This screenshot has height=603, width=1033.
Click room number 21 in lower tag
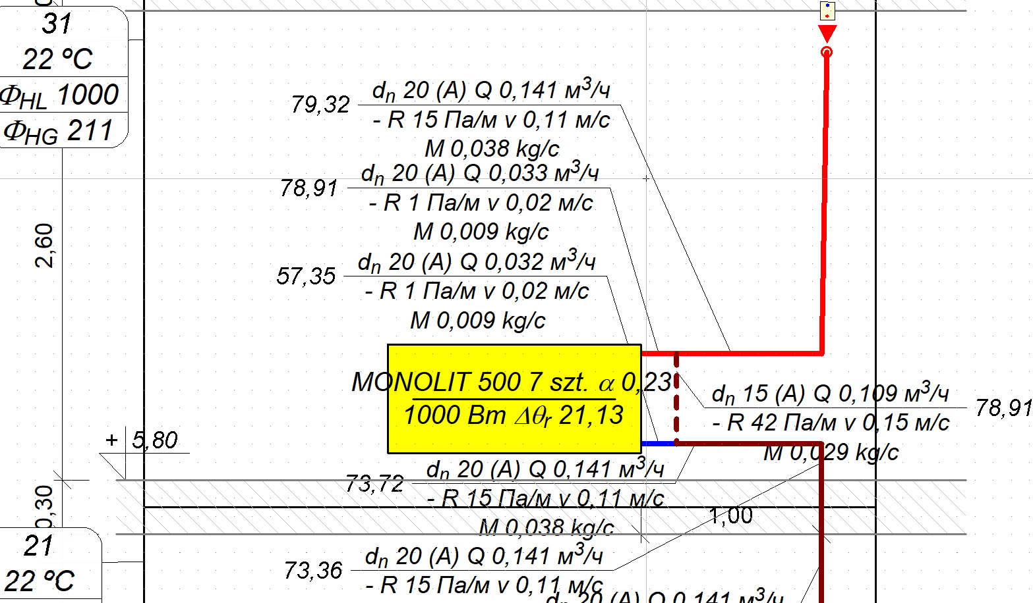(39, 546)
